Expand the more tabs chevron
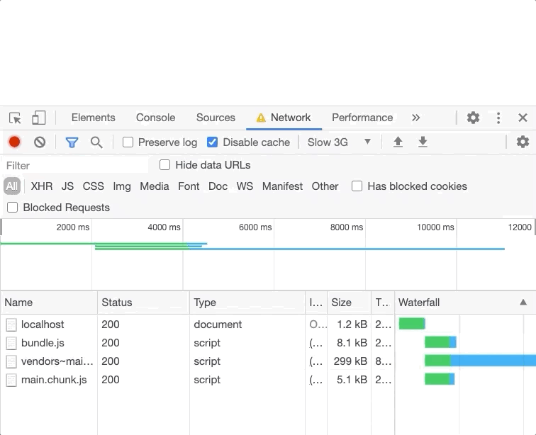This screenshot has height=435, width=536. coord(415,118)
